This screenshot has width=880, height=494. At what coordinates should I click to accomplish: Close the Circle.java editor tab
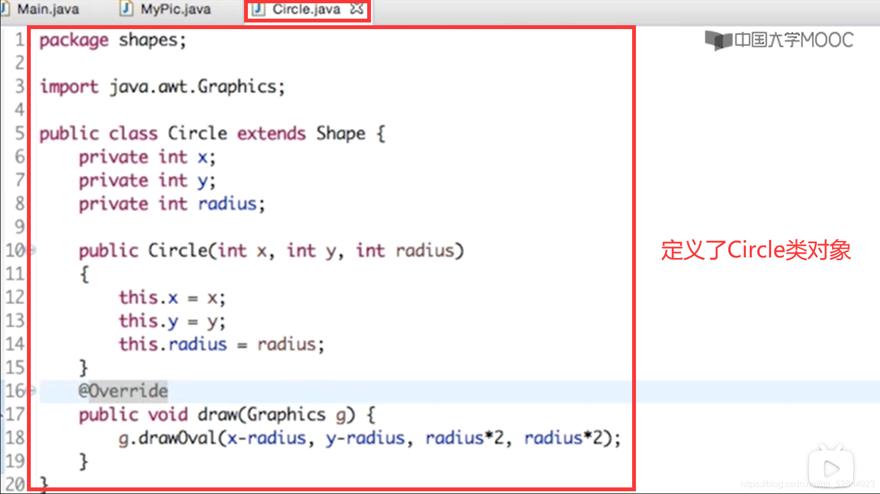(357, 9)
